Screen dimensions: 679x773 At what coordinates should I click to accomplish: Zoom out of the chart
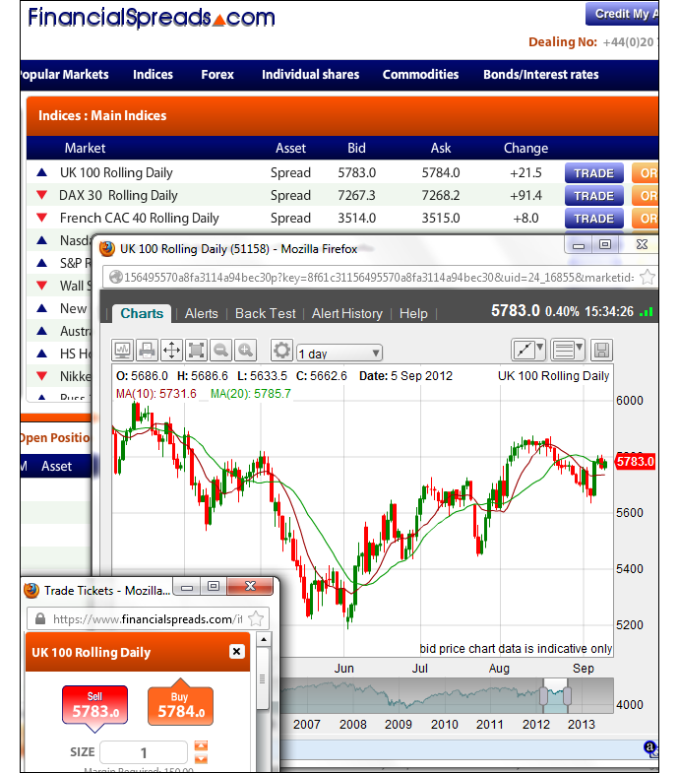tap(220, 350)
